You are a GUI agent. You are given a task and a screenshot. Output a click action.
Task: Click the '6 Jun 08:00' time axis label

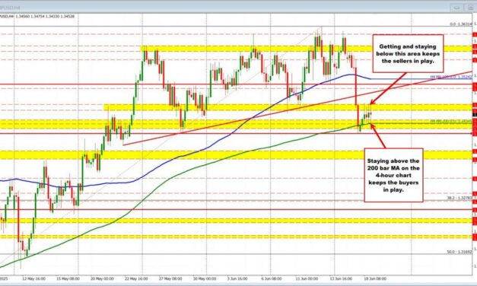click(272, 278)
